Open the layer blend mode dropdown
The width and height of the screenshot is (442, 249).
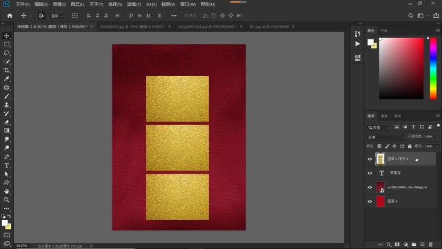click(x=386, y=137)
